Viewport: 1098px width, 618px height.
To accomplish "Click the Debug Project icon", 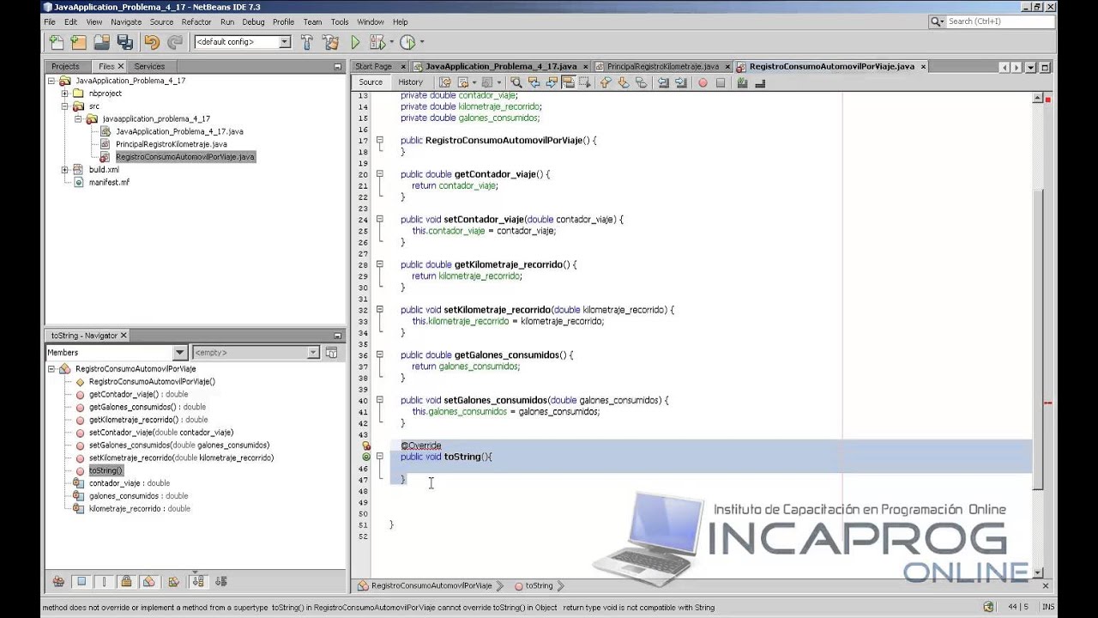I will click(x=377, y=42).
